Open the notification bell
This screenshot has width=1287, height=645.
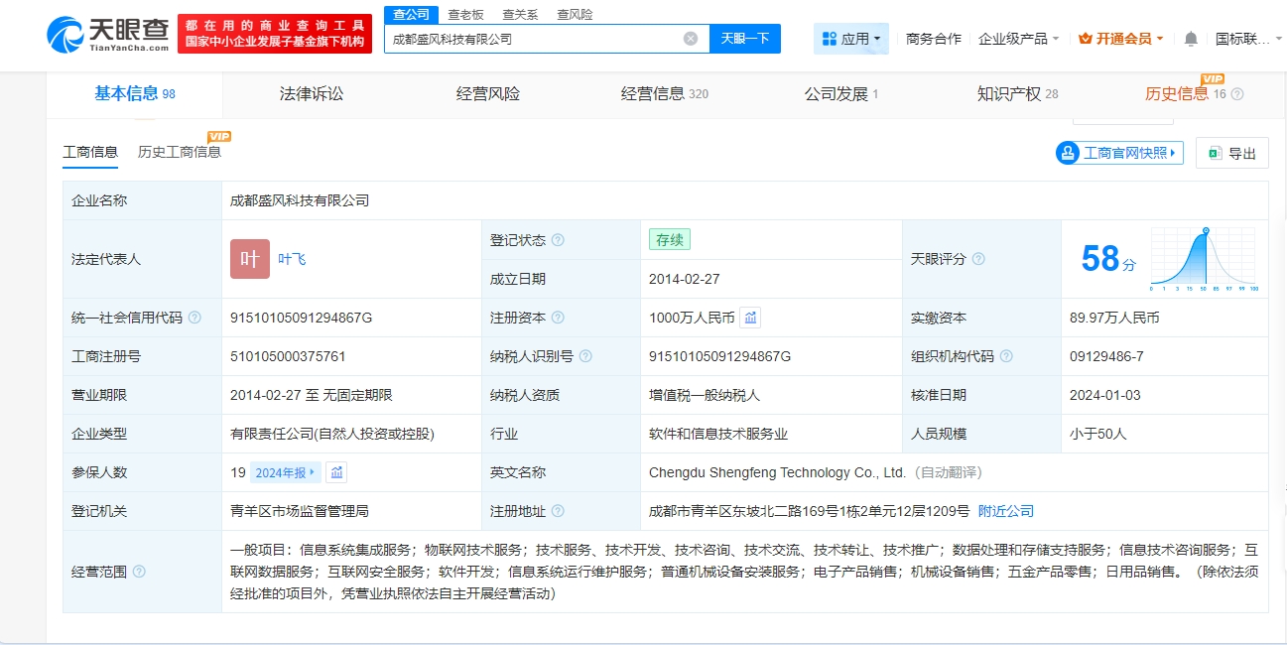point(1191,39)
